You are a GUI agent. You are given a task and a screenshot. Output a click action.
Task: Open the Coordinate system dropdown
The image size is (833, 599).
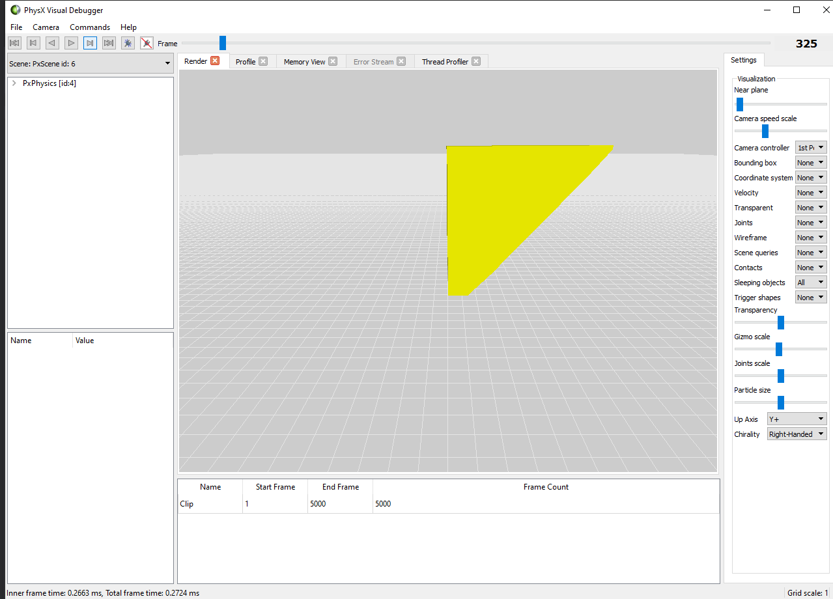811,178
